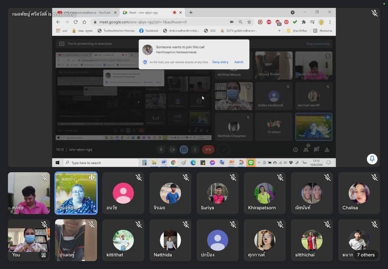Open the chat panel icon
Viewport: 388px width, 269px height.
(316, 150)
